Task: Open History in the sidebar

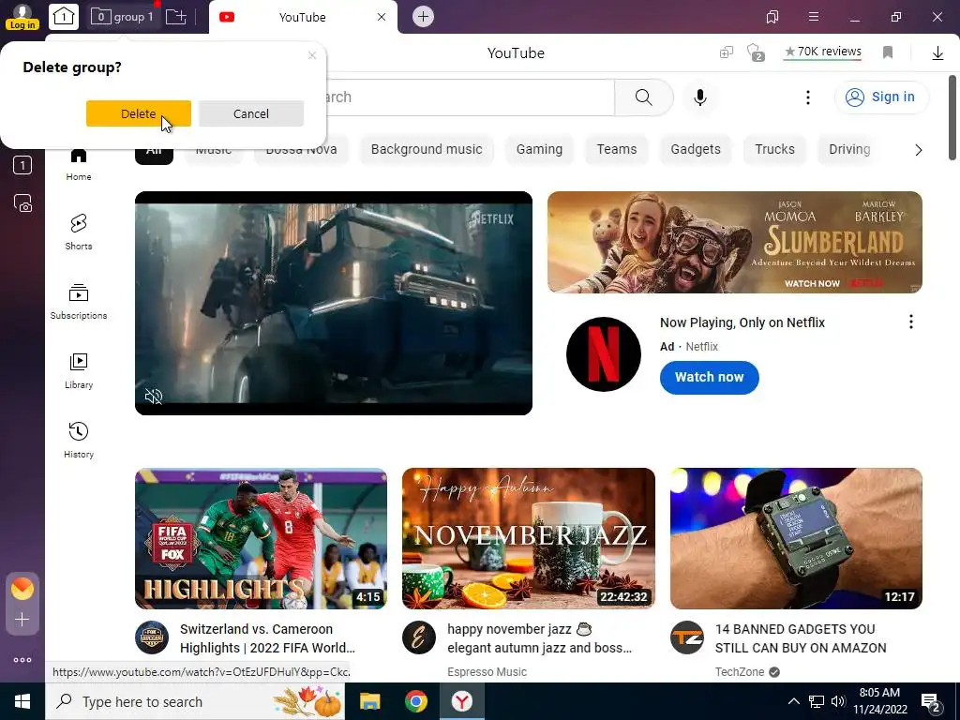Action: [79, 440]
